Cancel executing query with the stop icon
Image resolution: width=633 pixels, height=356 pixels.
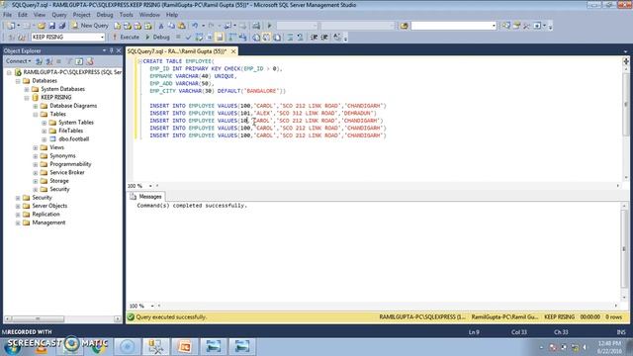[178, 37]
